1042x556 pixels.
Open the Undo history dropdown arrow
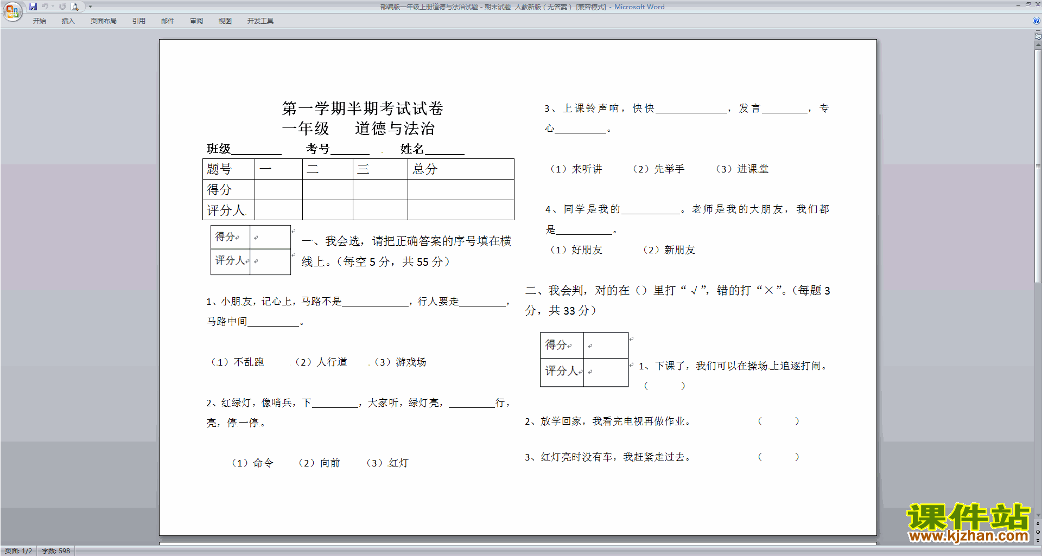pyautogui.click(x=53, y=7)
